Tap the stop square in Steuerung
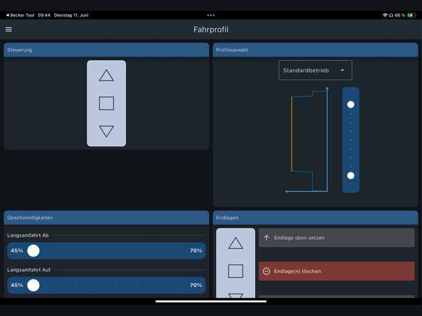422x316 pixels. (x=106, y=104)
